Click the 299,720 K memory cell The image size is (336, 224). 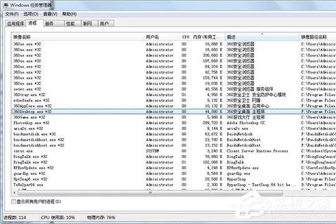212,123
